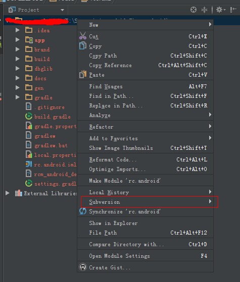Click the collapse all icon in toolbar
The height and width of the screenshot is (282, 240).
[204, 10]
